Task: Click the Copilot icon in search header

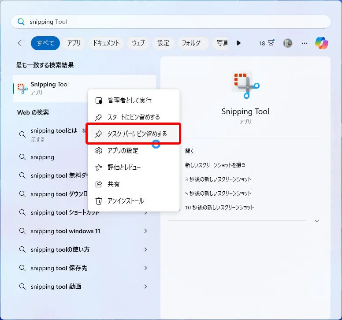Action: [321, 43]
